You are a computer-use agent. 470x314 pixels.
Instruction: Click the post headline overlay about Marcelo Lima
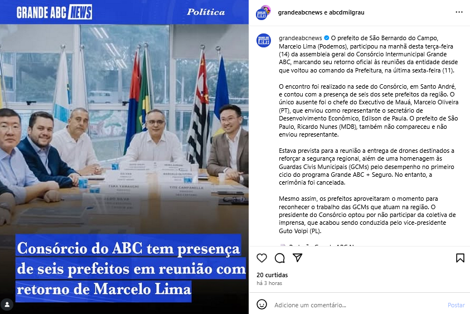[x=130, y=268]
